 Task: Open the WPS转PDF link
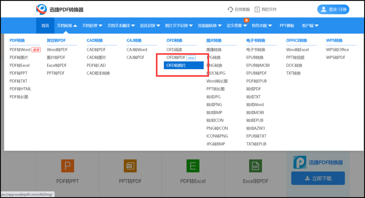click(x=336, y=57)
